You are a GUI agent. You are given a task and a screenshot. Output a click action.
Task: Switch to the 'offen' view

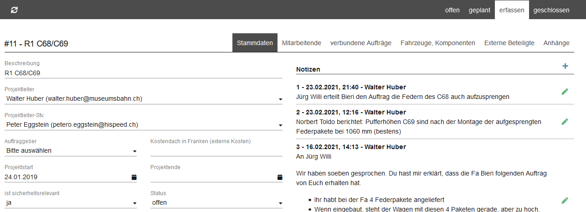pos(452,10)
